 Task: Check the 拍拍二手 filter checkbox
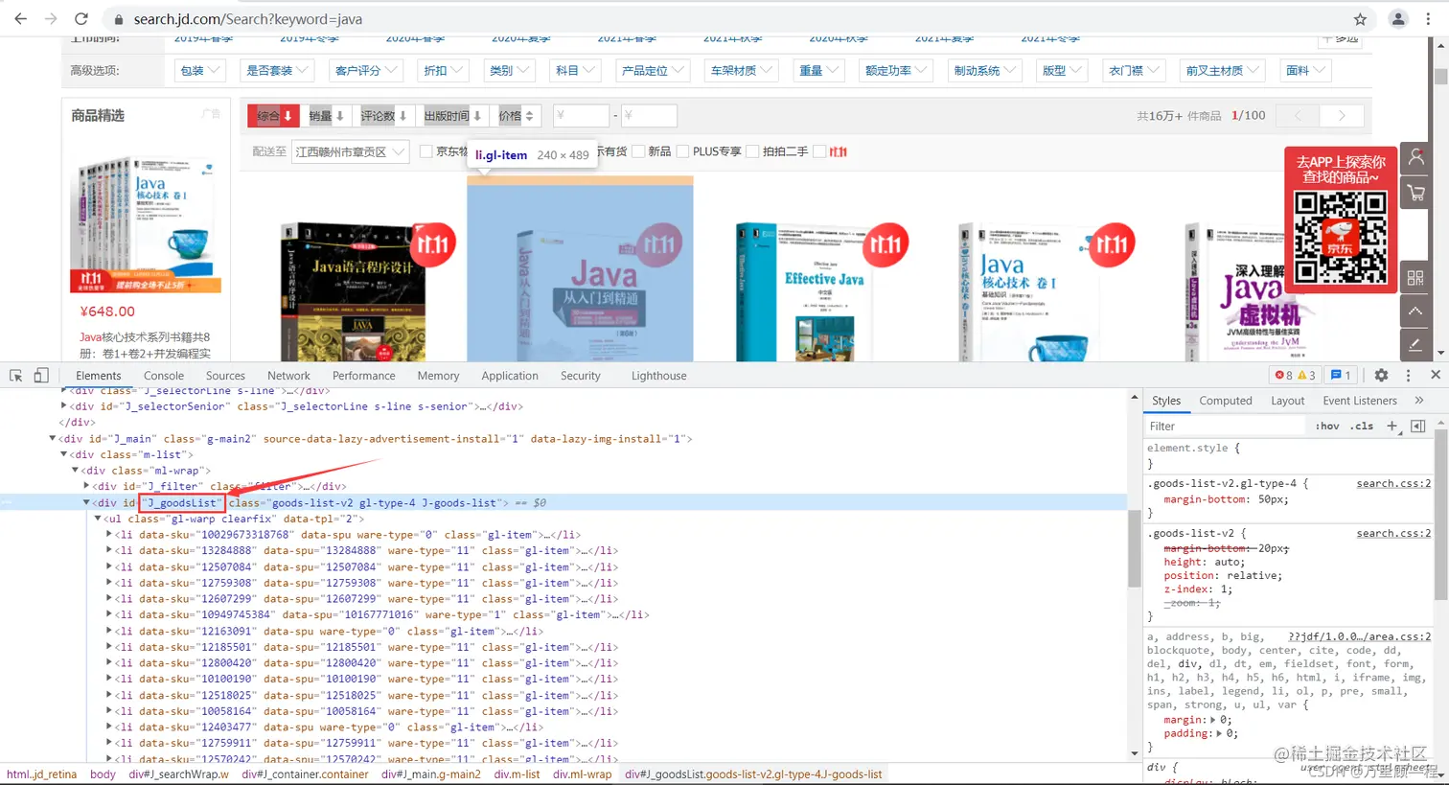click(753, 151)
